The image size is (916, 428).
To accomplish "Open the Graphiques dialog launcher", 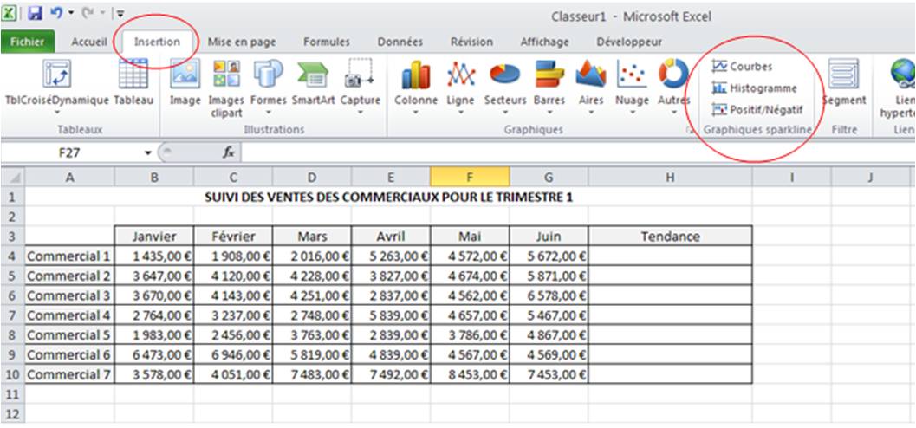I will coord(691,132).
